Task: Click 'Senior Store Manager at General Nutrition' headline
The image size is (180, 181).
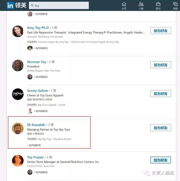Action: [x=63, y=162]
